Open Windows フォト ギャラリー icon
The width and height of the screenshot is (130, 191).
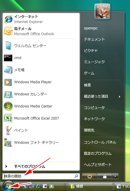point(8,142)
